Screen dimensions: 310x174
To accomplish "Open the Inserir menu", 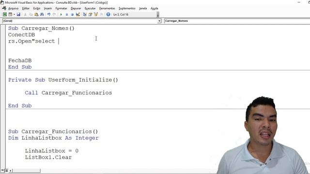I will [x=47, y=8].
